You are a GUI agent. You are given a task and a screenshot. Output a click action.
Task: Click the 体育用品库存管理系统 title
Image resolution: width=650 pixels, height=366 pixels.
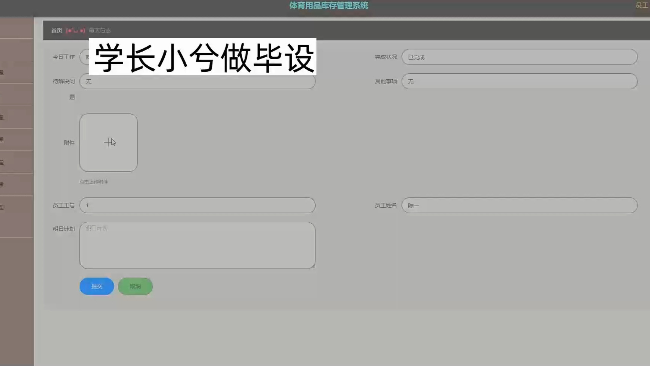[x=329, y=5]
